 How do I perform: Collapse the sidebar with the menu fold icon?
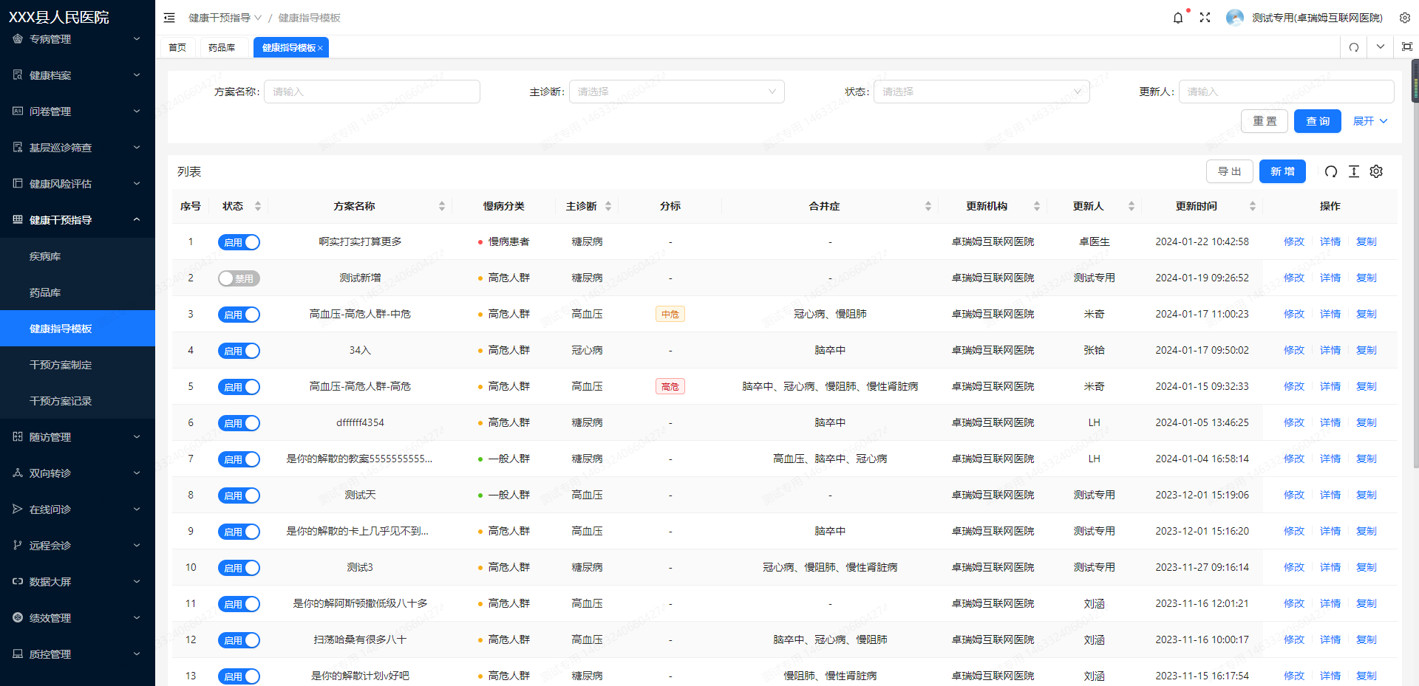[x=169, y=18]
